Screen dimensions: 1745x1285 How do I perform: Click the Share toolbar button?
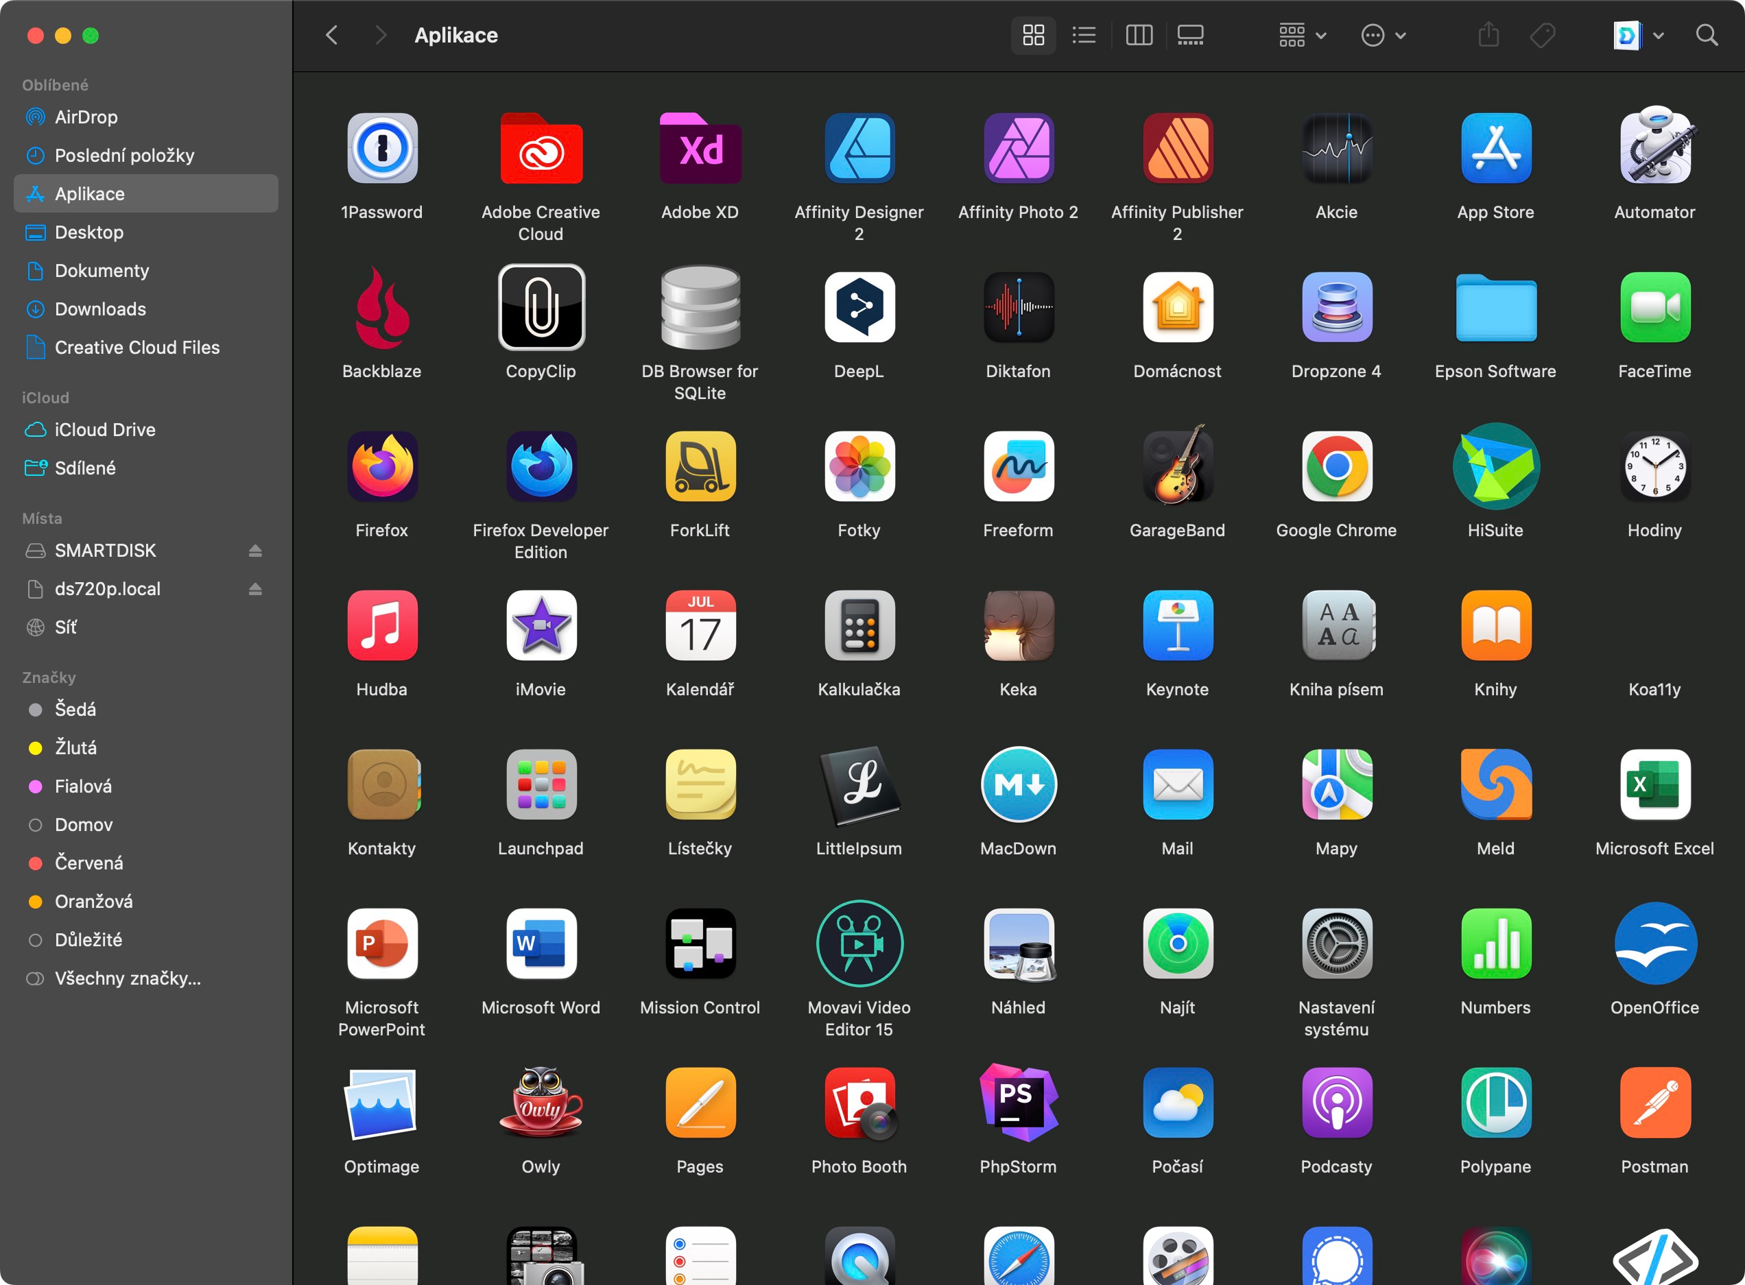click(1488, 35)
